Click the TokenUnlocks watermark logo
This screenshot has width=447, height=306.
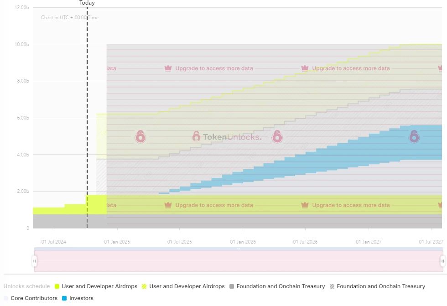(x=227, y=137)
